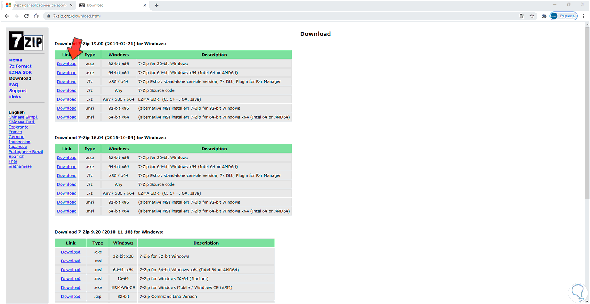Click the 7-ZIP logo in the sidebar
590x304 pixels.
coord(26,41)
